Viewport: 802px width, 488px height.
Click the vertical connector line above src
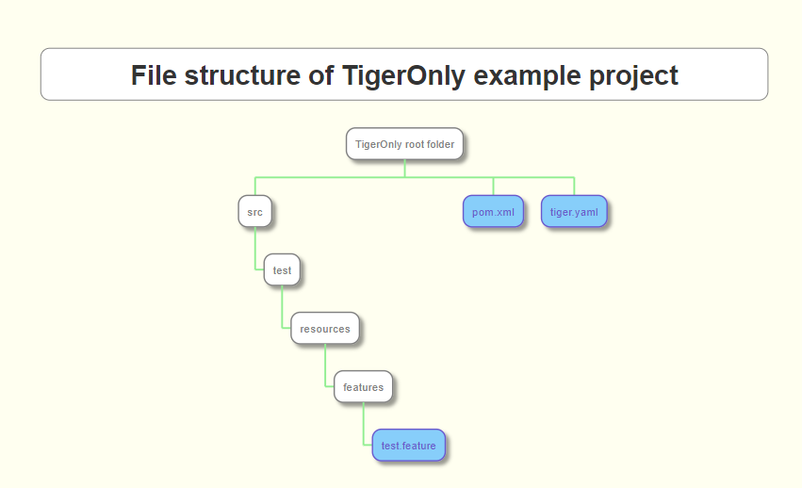click(254, 186)
